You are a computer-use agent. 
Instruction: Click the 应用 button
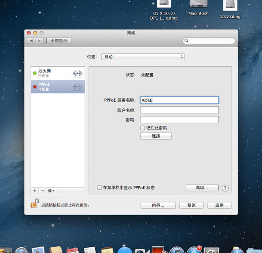coord(219,205)
